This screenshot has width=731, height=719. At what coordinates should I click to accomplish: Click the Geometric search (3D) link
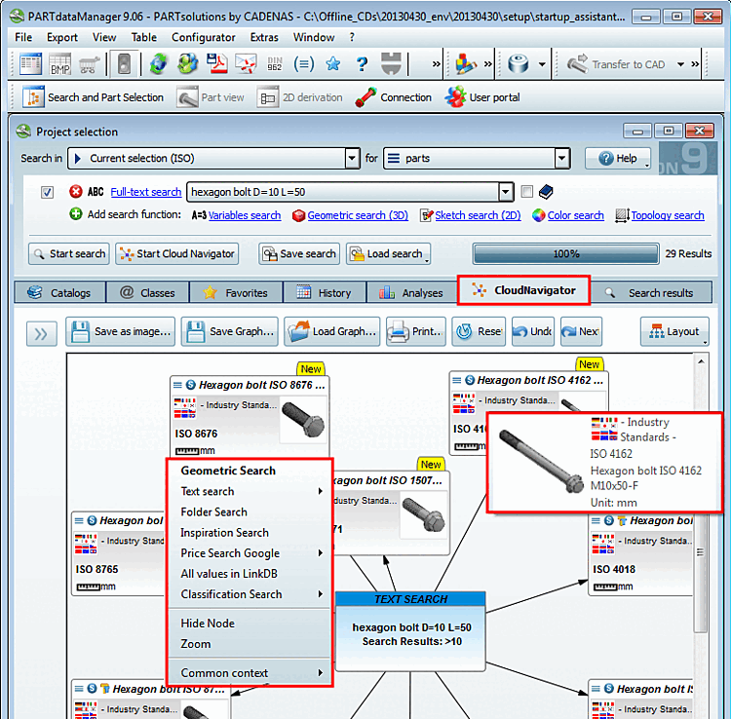pos(358,215)
